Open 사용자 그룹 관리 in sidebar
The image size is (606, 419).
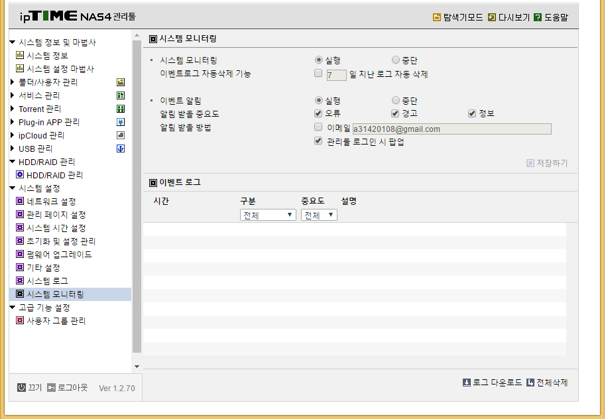56,321
